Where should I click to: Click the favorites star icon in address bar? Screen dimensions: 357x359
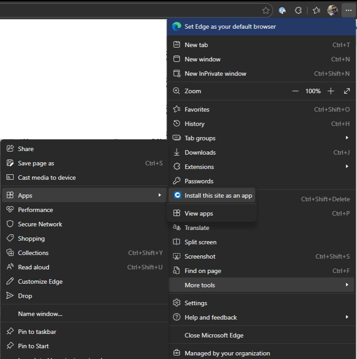(266, 10)
